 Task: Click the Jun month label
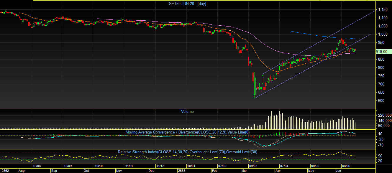coord(338,171)
